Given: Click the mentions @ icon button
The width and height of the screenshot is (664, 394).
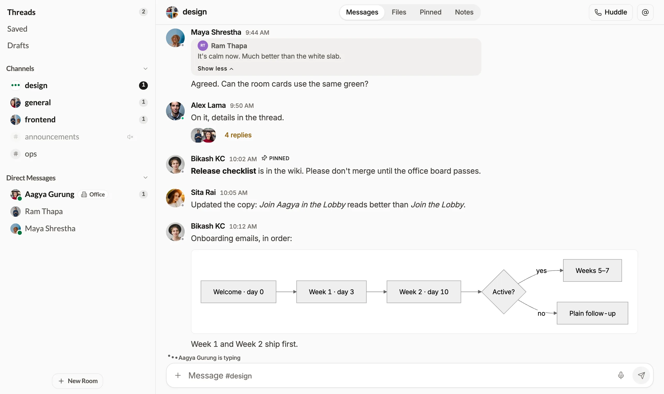Looking at the screenshot, I should (x=645, y=12).
